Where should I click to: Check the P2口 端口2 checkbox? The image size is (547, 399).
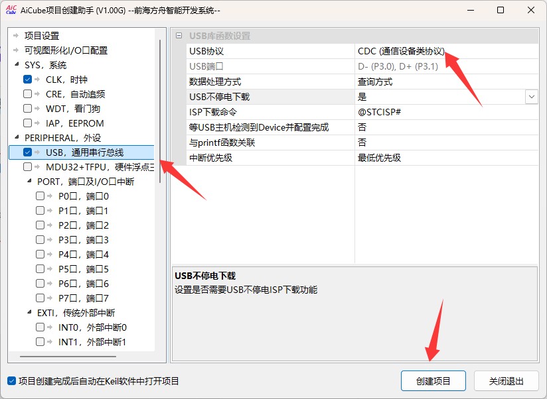tap(40, 225)
